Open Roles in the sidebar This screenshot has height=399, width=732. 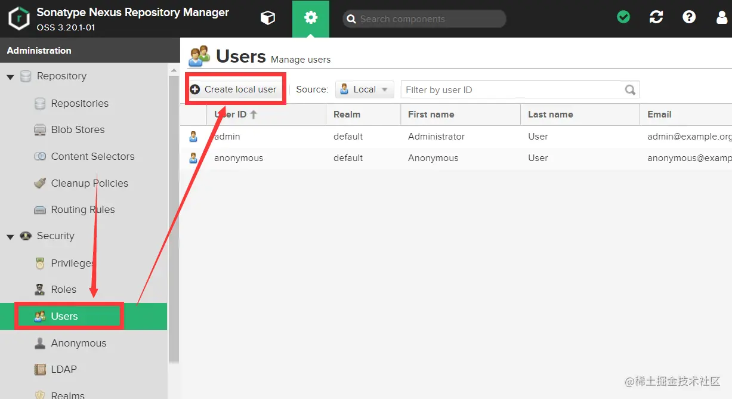(x=64, y=289)
